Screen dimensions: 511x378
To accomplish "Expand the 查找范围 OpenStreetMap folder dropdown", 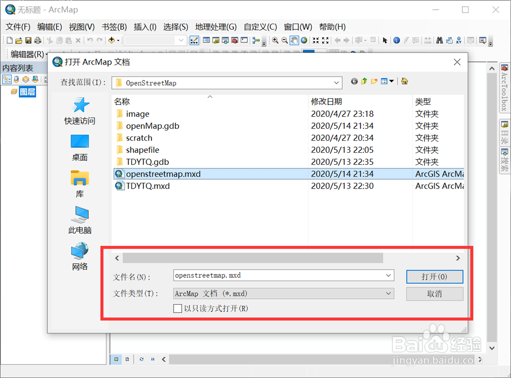I will [x=336, y=83].
